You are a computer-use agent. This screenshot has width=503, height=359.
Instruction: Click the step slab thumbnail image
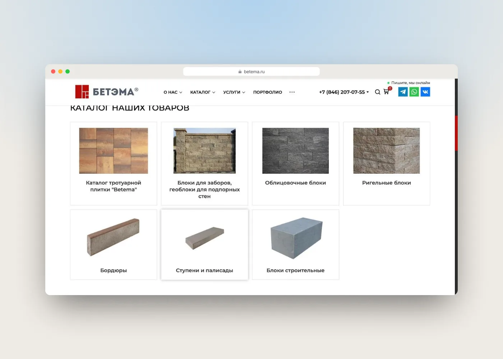204,238
